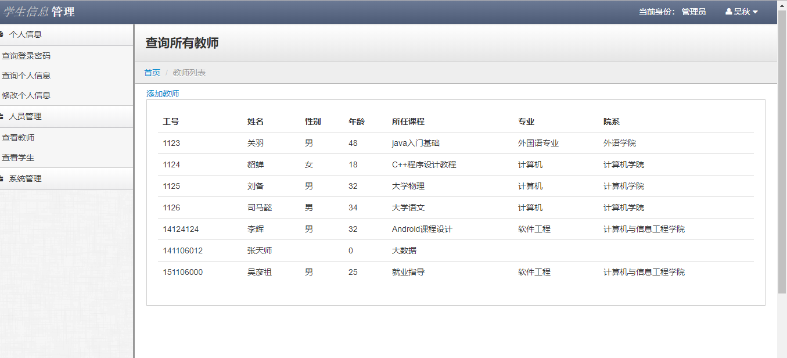Select the 工号 cell 1126

[171, 207]
